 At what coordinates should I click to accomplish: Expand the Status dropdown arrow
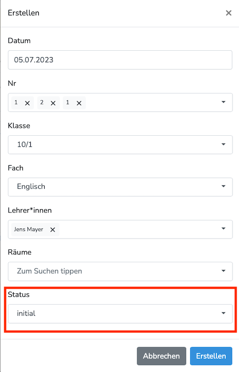(223, 313)
